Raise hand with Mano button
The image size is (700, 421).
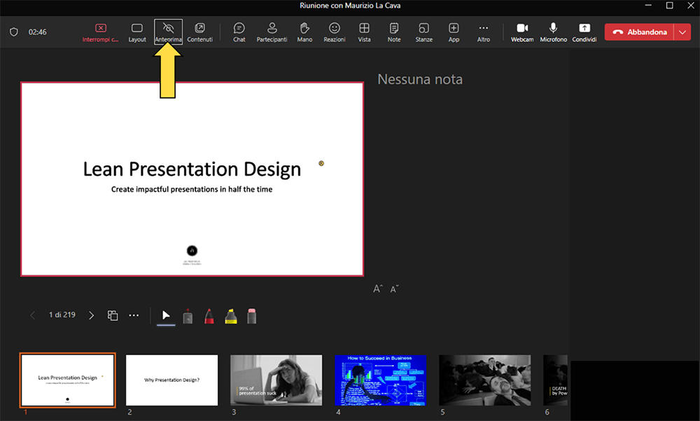[x=304, y=33]
